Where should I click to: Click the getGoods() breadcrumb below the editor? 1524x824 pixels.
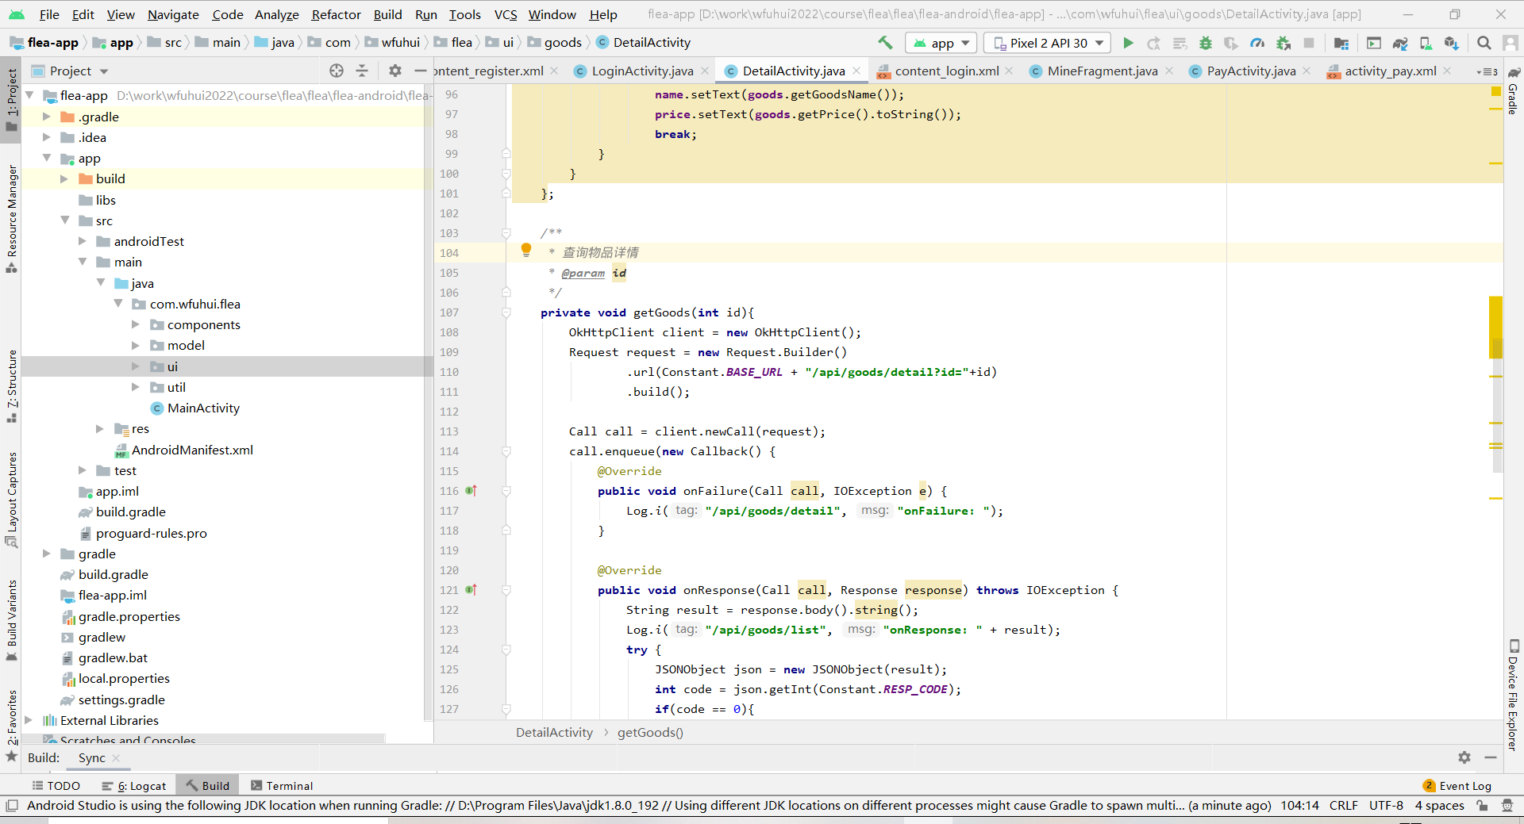[x=650, y=733]
